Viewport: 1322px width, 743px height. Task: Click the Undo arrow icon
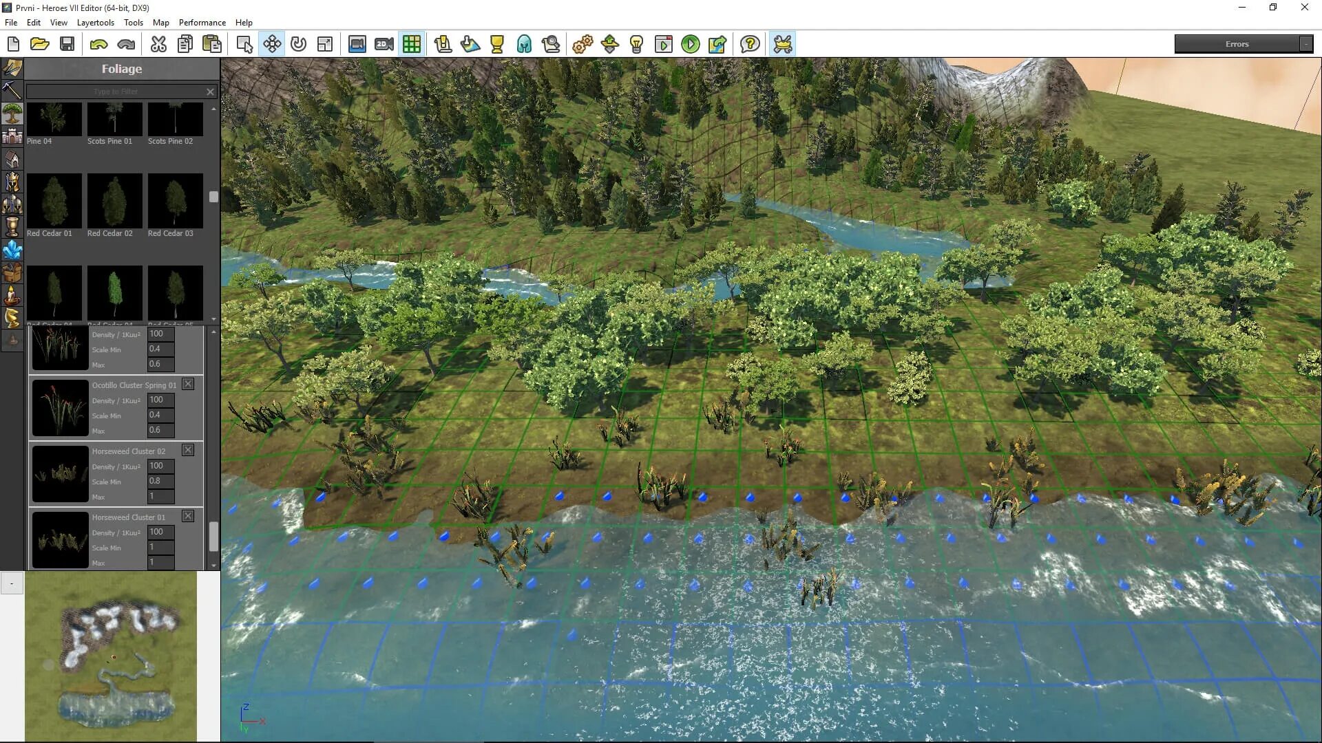tap(98, 44)
